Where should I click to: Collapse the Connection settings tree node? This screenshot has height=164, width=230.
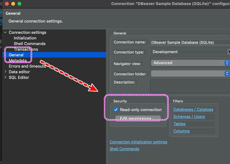(x=5, y=32)
